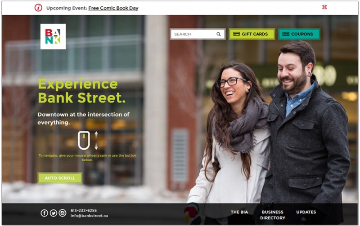Open the Free Comic Book Day link
The image size is (360, 226).
(x=113, y=8)
